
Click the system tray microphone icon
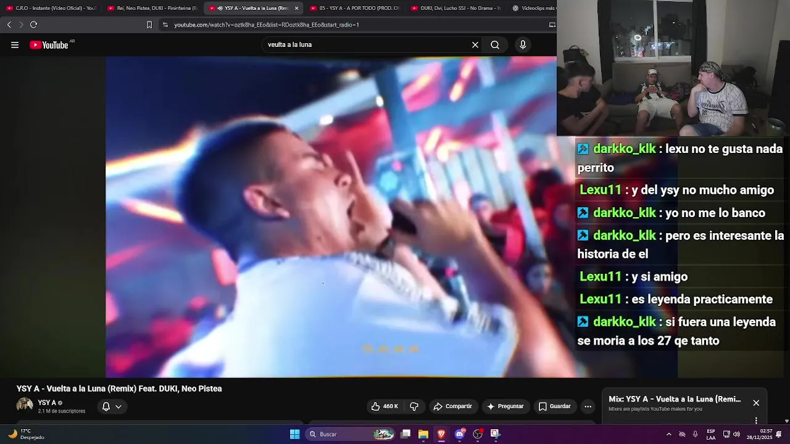click(696, 434)
